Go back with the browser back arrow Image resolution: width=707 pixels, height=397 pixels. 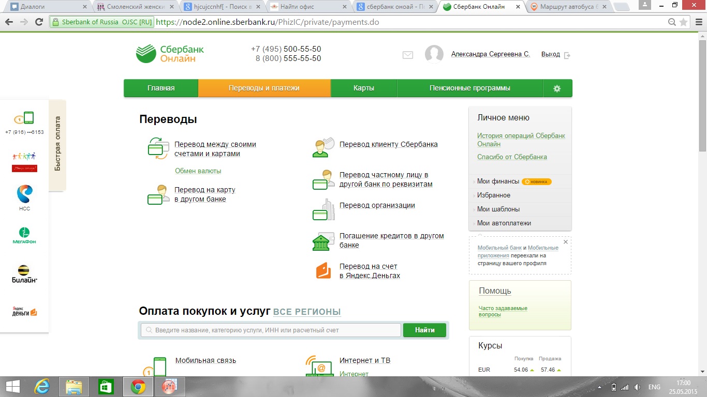click(9, 22)
